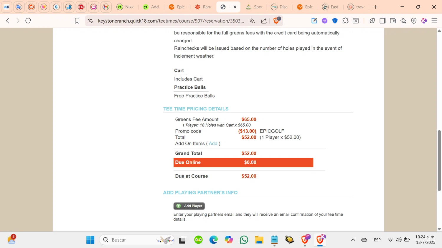Click the scrollbar down arrow
The image size is (442, 248).
tap(439, 229)
